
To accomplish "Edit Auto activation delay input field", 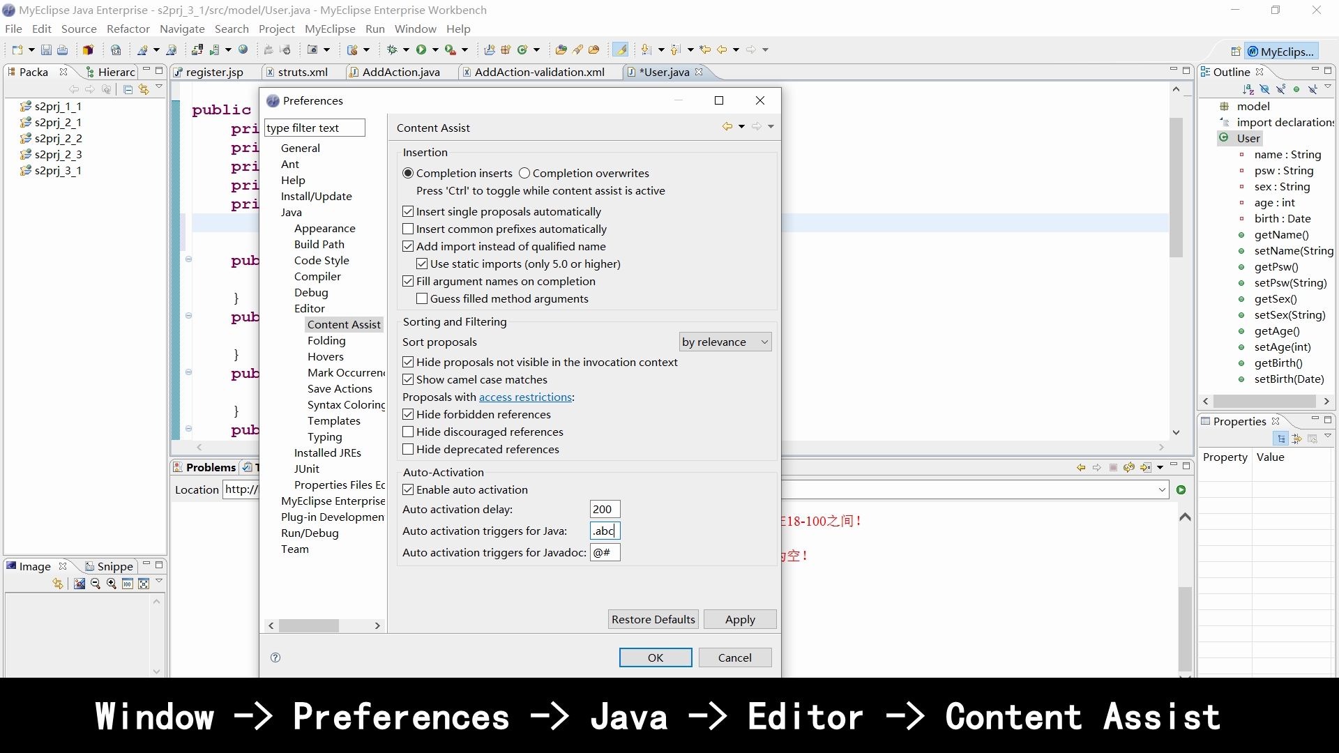I will [x=604, y=510].
